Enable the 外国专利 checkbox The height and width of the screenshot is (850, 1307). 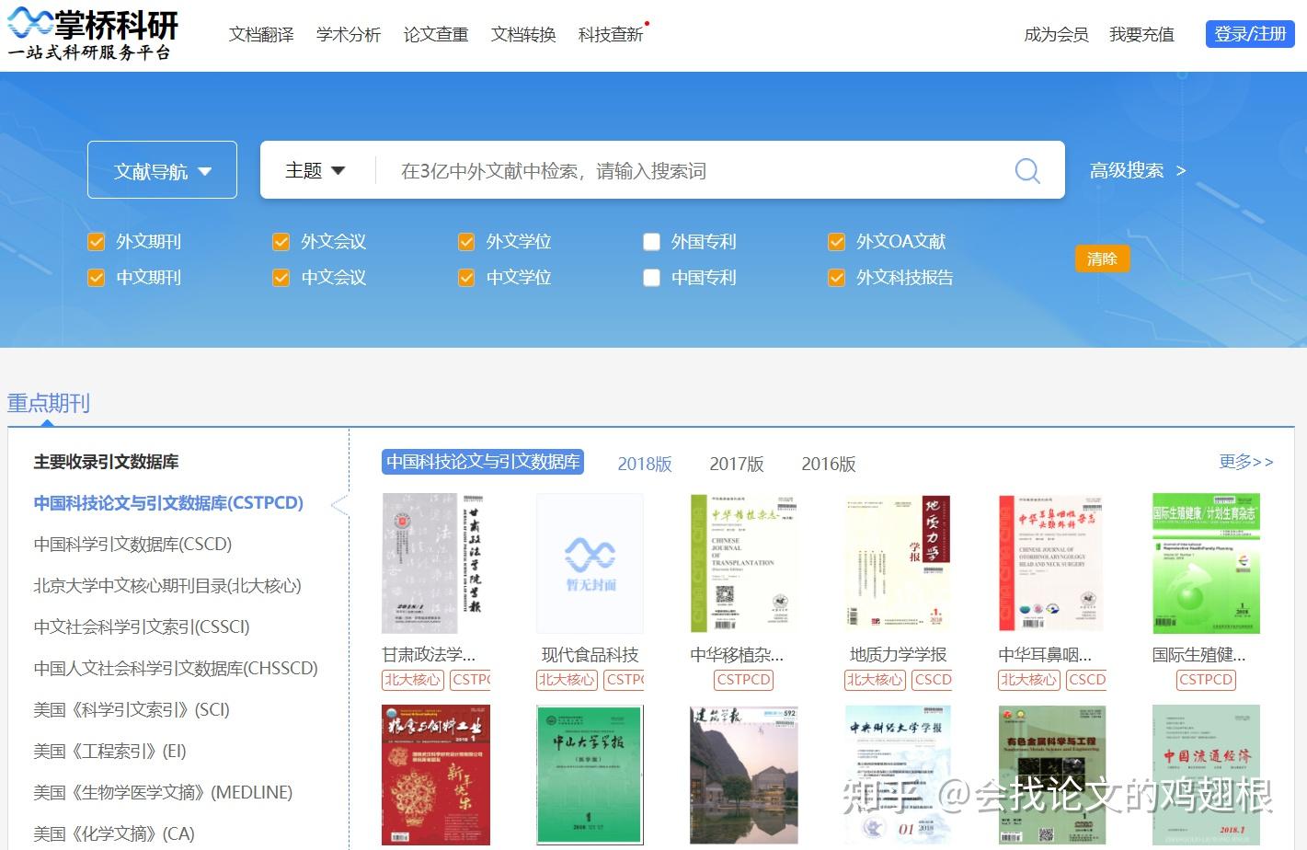tap(651, 242)
